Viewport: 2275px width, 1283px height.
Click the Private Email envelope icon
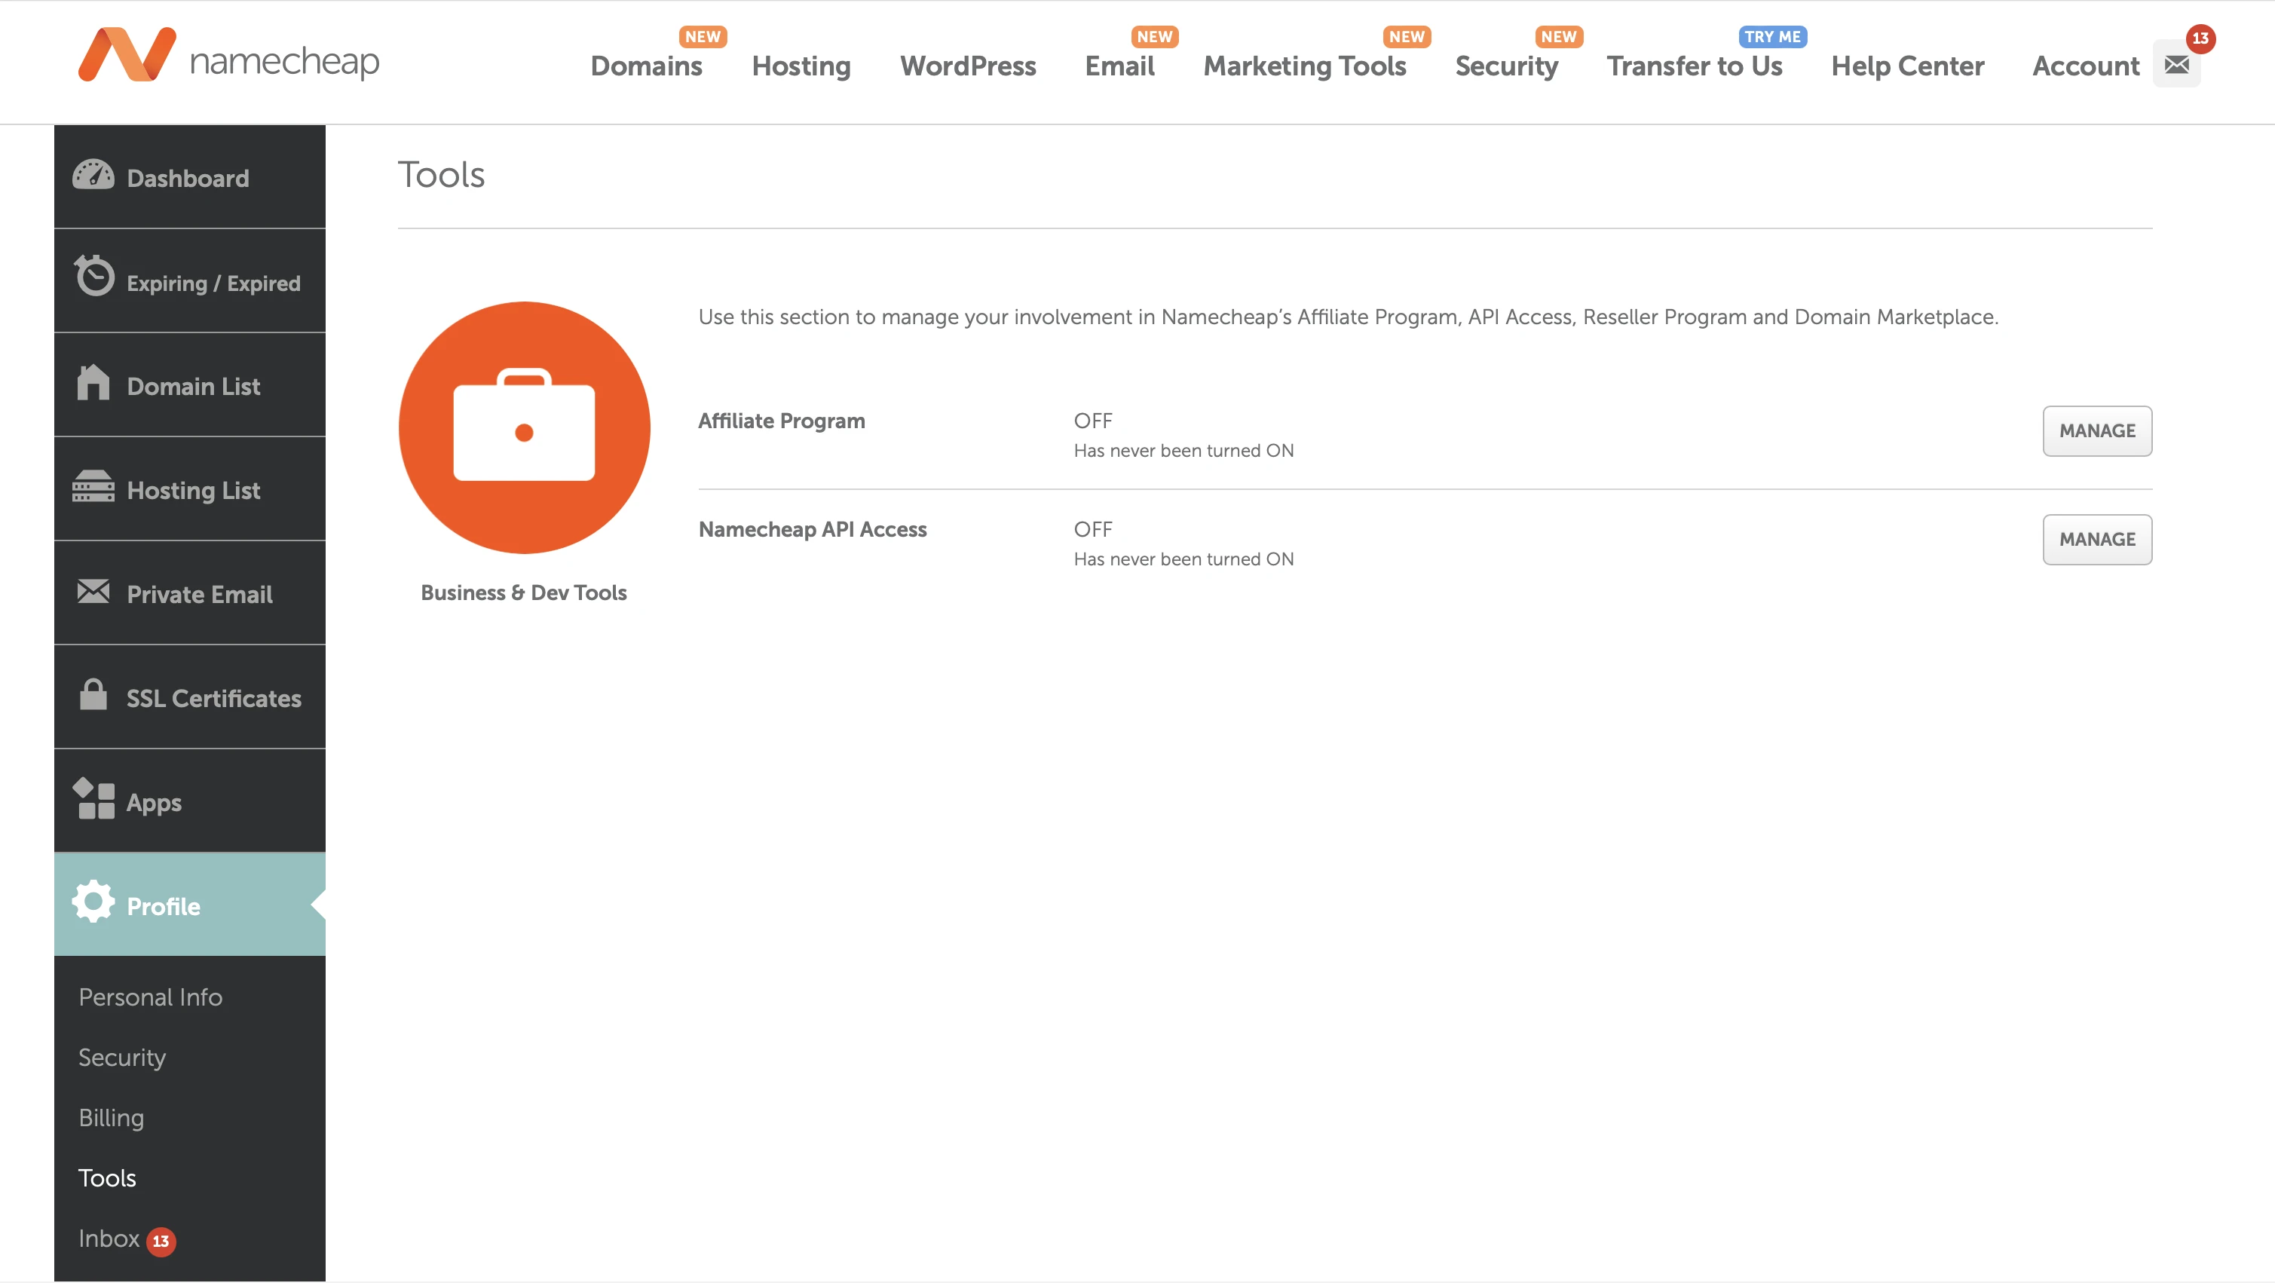point(93,592)
